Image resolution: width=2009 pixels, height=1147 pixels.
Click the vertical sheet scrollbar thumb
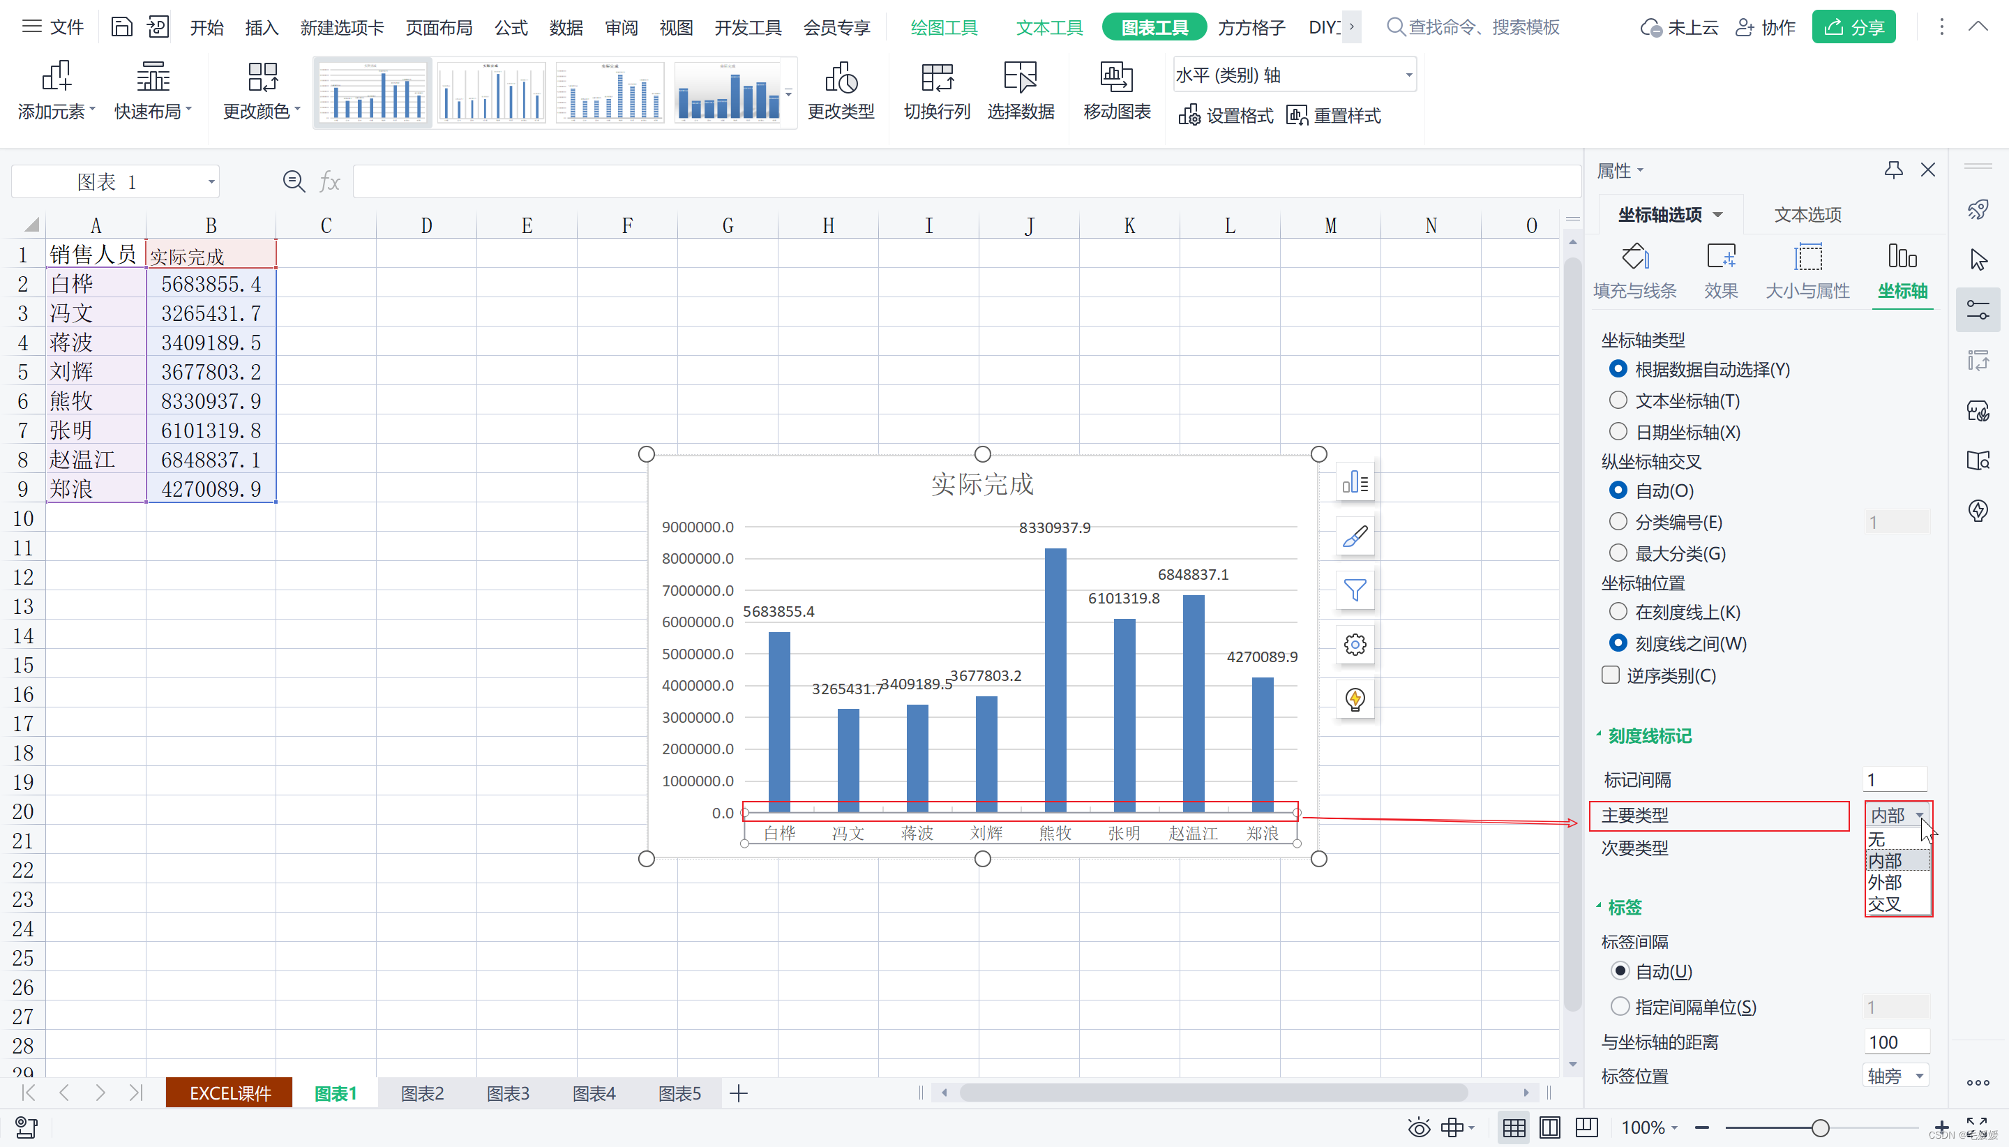[x=1572, y=634]
